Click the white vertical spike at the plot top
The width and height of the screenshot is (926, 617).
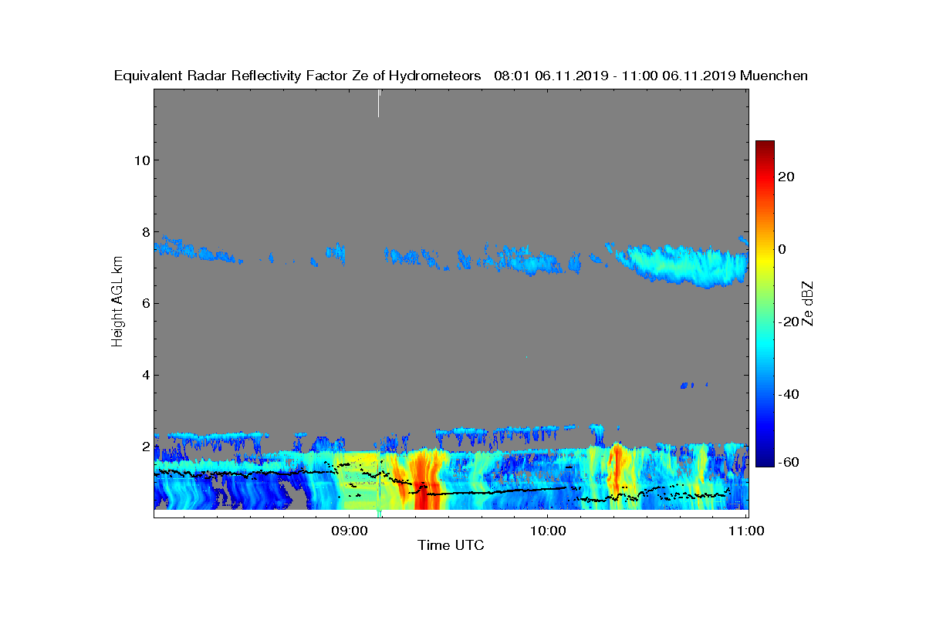pyautogui.click(x=379, y=103)
